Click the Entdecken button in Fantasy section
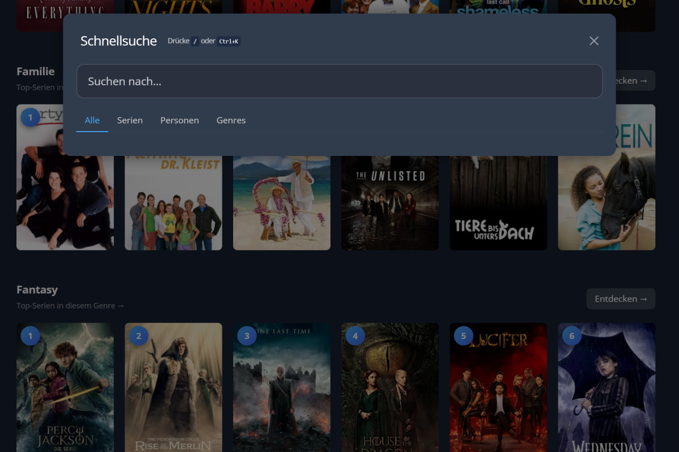Viewport: 679px width, 452px height. tap(621, 299)
